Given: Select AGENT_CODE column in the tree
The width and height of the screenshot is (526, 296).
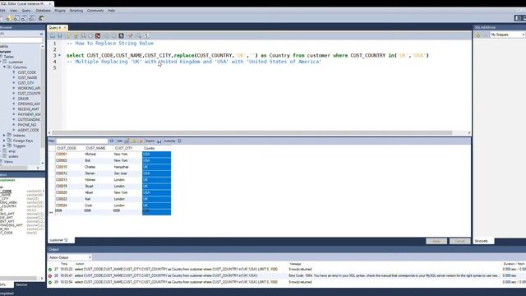Looking at the screenshot, I should point(28,130).
